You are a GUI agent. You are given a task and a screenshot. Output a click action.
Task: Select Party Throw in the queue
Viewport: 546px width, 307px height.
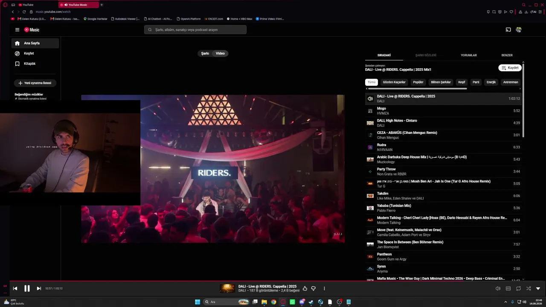(x=444, y=171)
